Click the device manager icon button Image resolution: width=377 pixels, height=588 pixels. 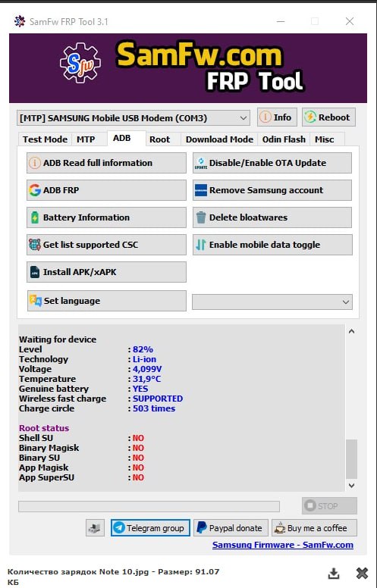point(95,528)
